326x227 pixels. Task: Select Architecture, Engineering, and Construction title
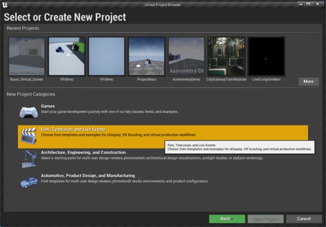tap(83, 152)
